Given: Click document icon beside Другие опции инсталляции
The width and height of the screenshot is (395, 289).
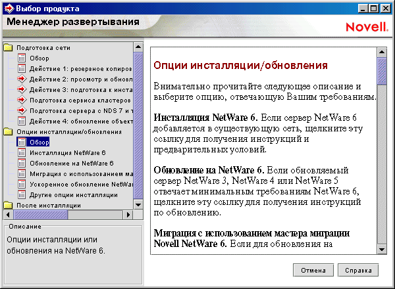Looking at the screenshot, I should 22,195.
